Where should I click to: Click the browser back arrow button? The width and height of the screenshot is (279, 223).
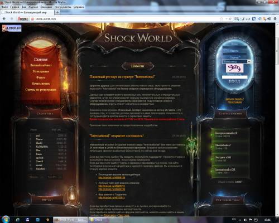(x=4, y=19)
